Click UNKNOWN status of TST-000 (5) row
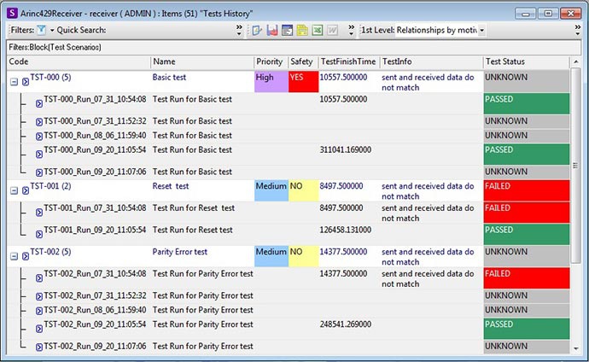Viewport: 589px width, 362px height. 527,81
